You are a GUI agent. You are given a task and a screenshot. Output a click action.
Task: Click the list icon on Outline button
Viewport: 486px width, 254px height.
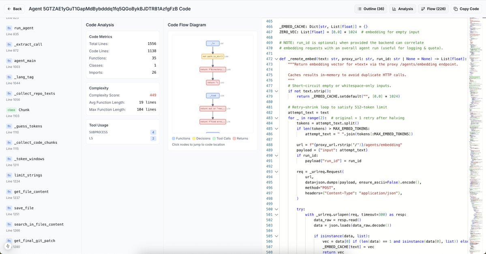pos(360,9)
